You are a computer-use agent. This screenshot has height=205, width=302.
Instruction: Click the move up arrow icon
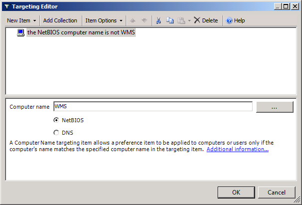pyautogui.click(x=133, y=20)
